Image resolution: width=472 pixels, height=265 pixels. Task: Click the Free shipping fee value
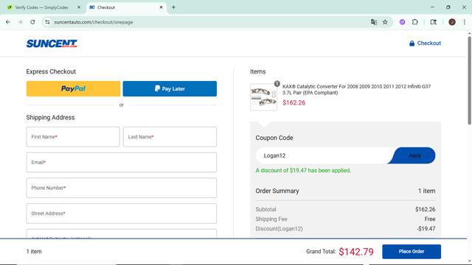(x=430, y=219)
